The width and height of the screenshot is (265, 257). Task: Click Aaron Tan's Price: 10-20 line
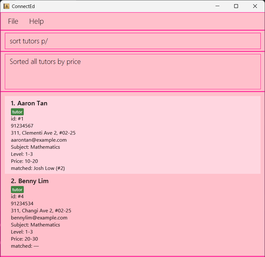point(24,161)
